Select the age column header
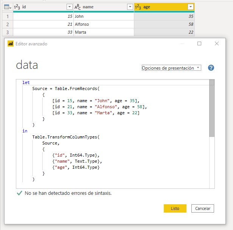The height and width of the screenshot is (230, 233). tap(164, 7)
